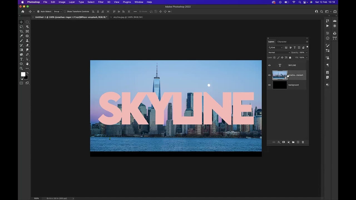Select the Zoom tool in the toolbar

tap(21, 68)
